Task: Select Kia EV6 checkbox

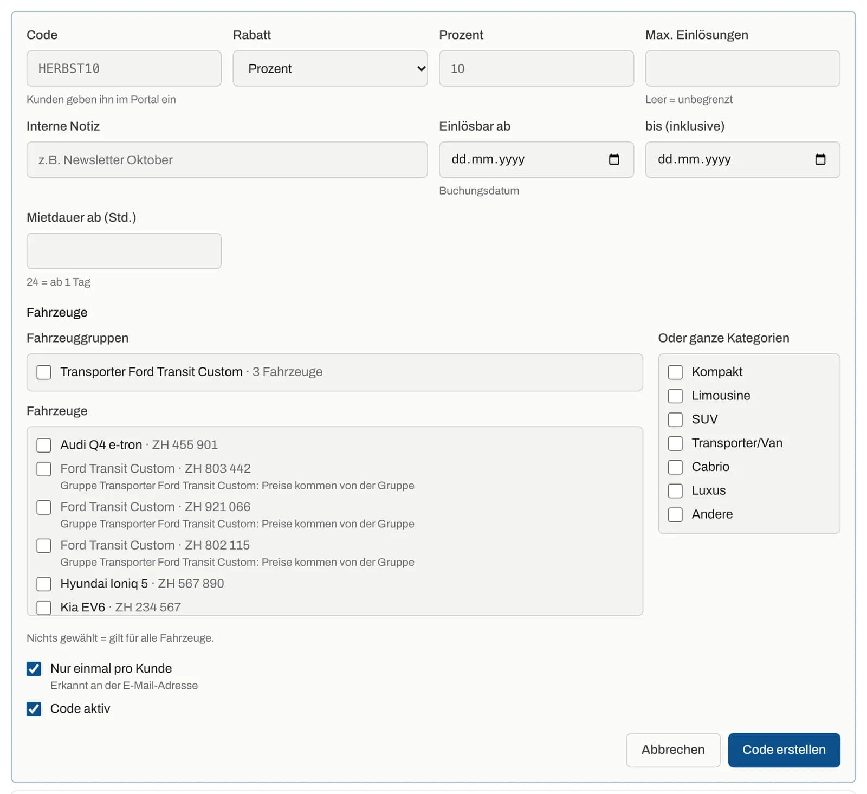Action: (x=44, y=608)
